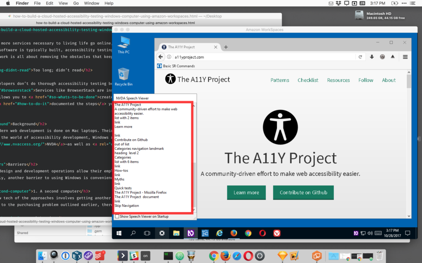Open the Windows Action Center notifications
This screenshot has width=422, height=263.
coord(408,233)
